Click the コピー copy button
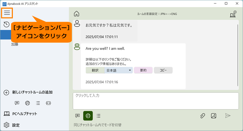Screen dimensions: 243x131 click(163, 70)
